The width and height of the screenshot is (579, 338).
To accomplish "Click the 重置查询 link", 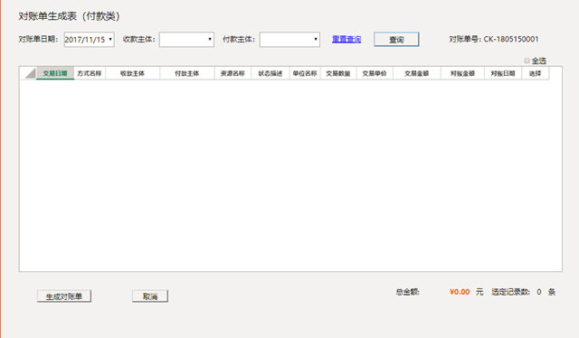I will tap(346, 39).
